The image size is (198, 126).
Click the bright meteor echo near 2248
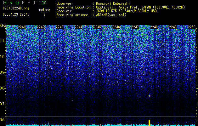click(150, 96)
